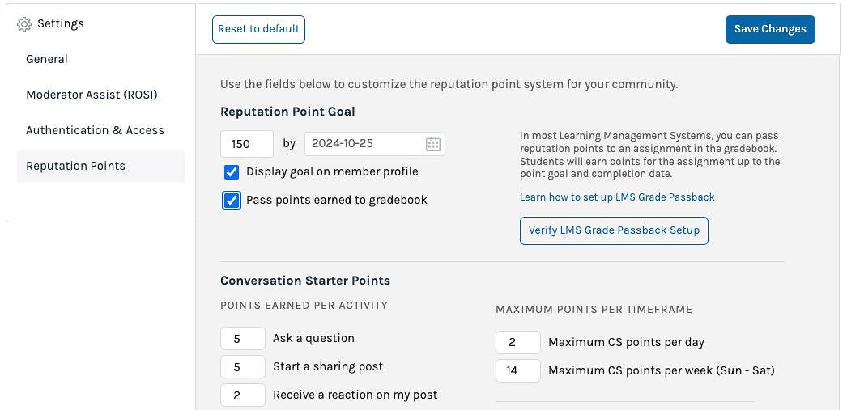Click the goal completion date field
Image resolution: width=847 pixels, height=410 pixels.
click(364, 145)
